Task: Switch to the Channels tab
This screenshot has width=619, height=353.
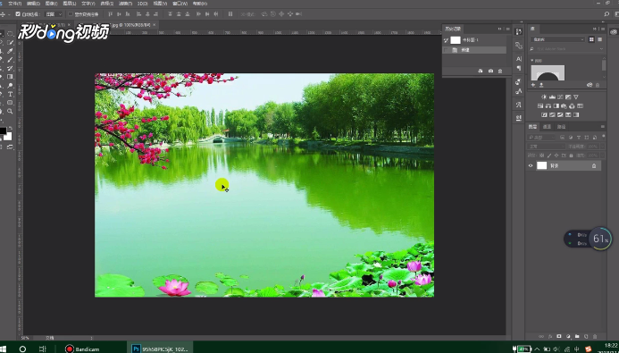Action: (x=547, y=126)
